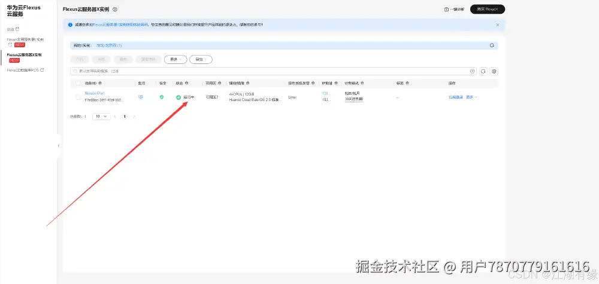
Task: Click the Linux OS type cell
Action: [x=292, y=97]
